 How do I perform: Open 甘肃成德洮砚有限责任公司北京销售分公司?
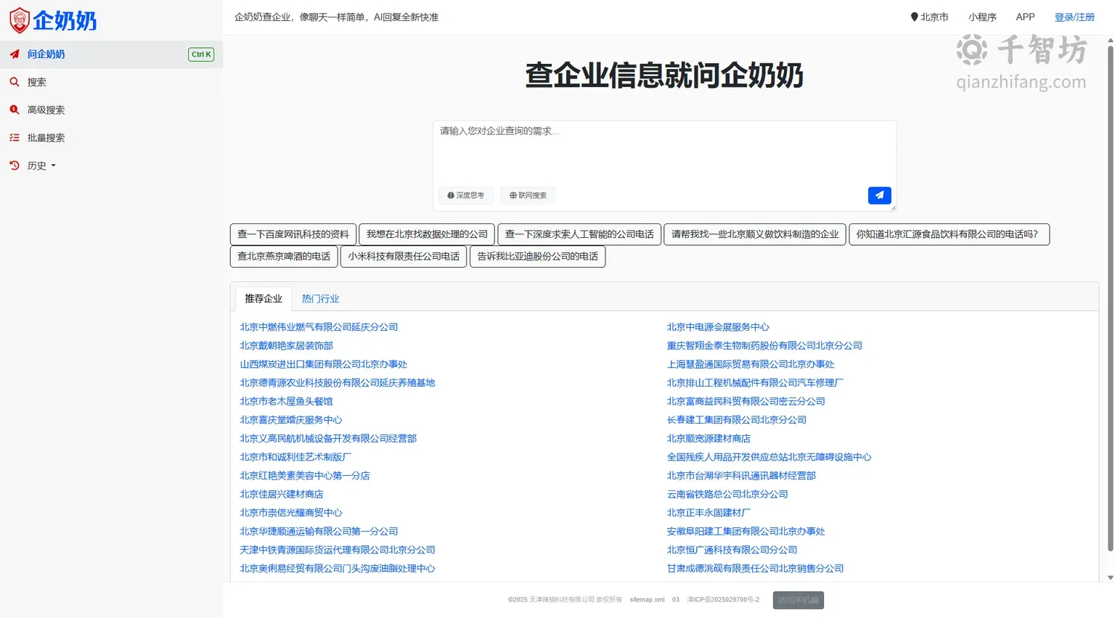pyautogui.click(x=755, y=569)
